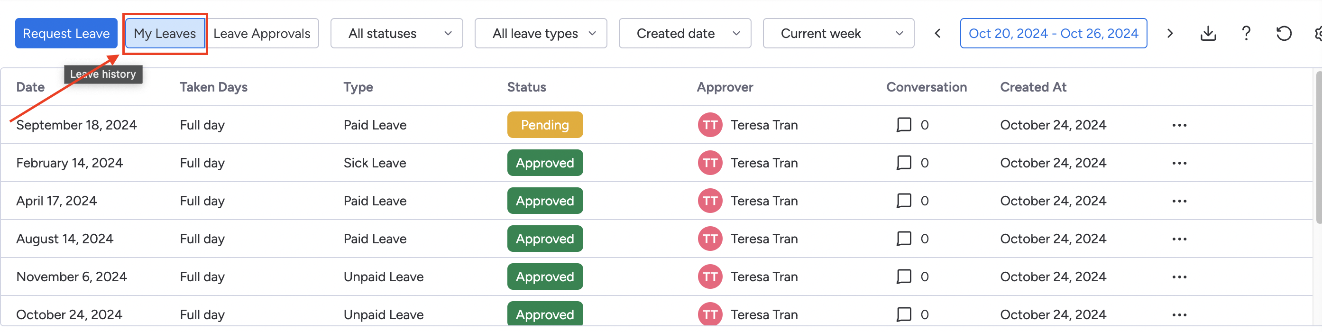Screen dimensions: 1322x332
Task: Click the refresh/reset icon near settings
Action: tap(1284, 33)
